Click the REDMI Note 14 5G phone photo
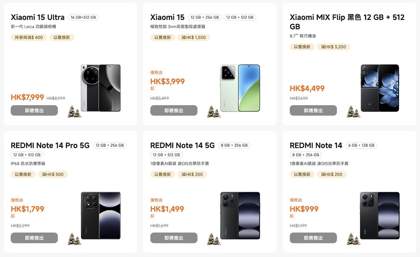Image resolution: width=420 pixels, height=257 pixels. click(240, 216)
